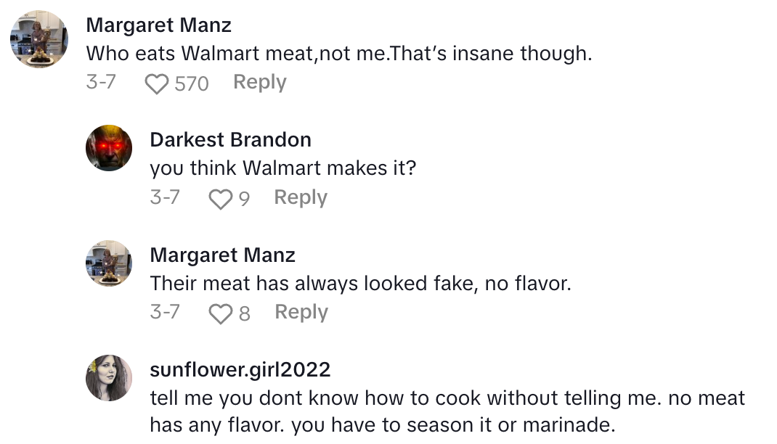
Task: Like Margaret Manz's Walmart meat comment heart
Action: (x=156, y=85)
